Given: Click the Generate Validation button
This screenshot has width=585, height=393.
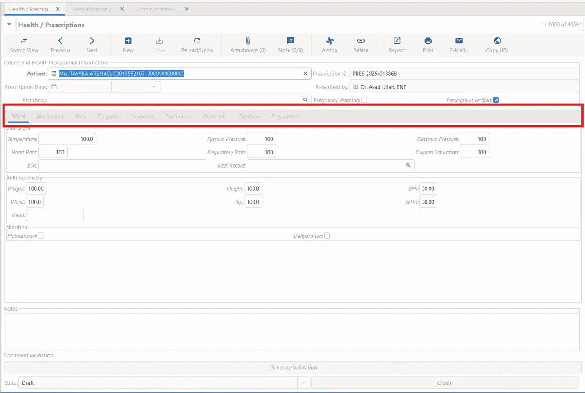Looking at the screenshot, I should (x=293, y=368).
